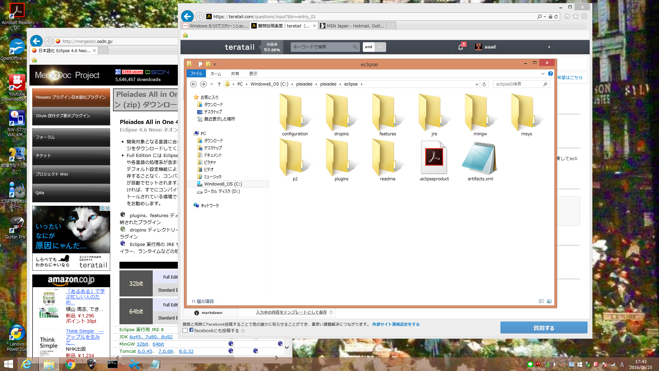The height and width of the screenshot is (371, 659).
Task: Toggle the 'or' search mode
Action: click(380, 47)
